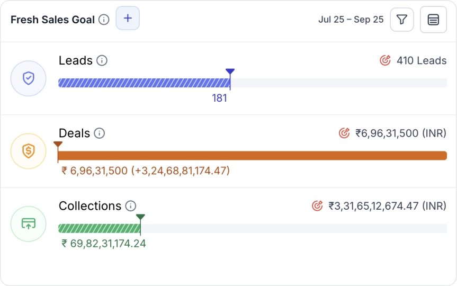457x286 pixels.
Task: Click the green Collections progress bar
Action: click(99, 228)
